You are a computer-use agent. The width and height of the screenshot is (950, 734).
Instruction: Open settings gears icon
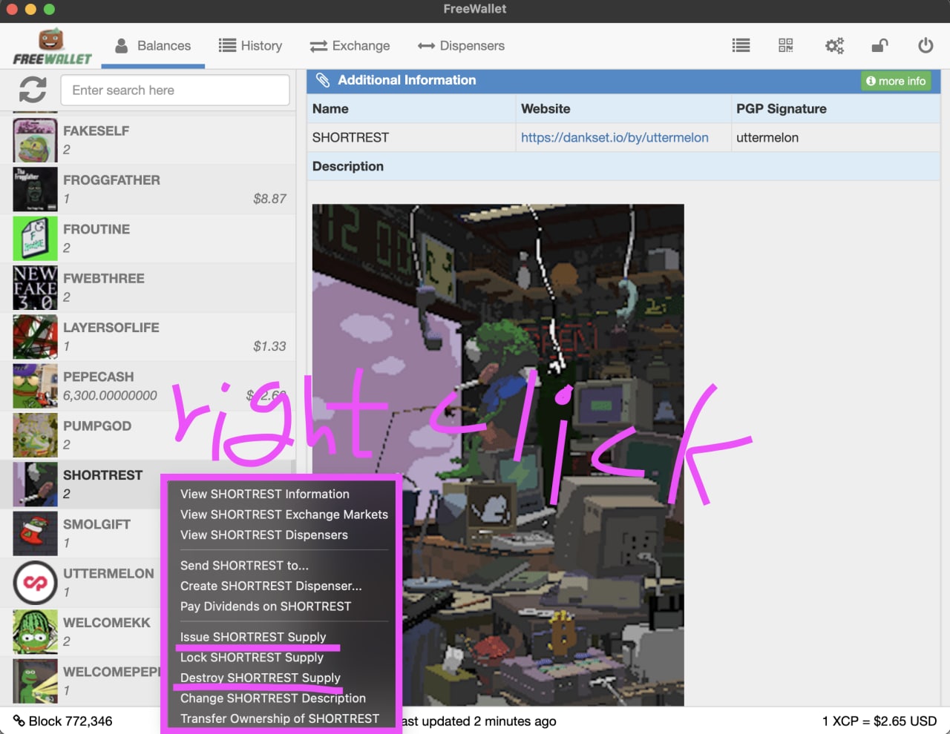834,46
